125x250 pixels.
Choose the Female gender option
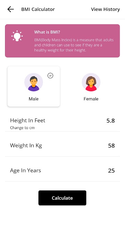(91, 87)
